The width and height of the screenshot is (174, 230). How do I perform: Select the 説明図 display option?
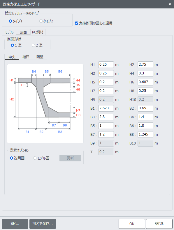click(x=17, y=158)
